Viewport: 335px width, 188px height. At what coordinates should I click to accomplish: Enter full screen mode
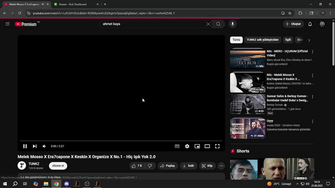pos(217,146)
